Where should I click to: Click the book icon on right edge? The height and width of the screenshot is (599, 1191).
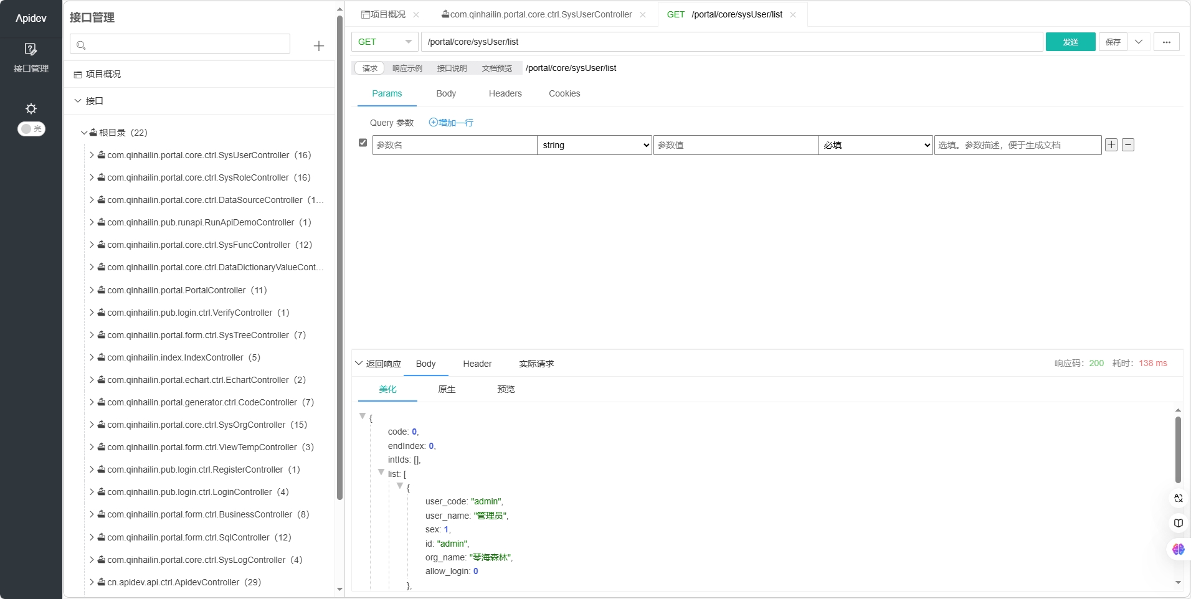tap(1178, 523)
